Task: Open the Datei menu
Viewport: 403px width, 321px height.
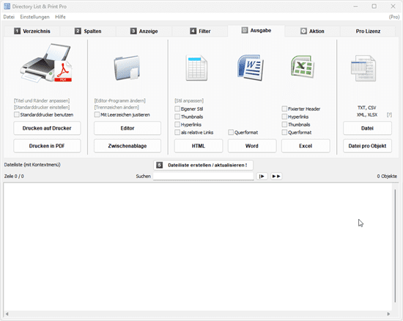Action: [x=9, y=17]
